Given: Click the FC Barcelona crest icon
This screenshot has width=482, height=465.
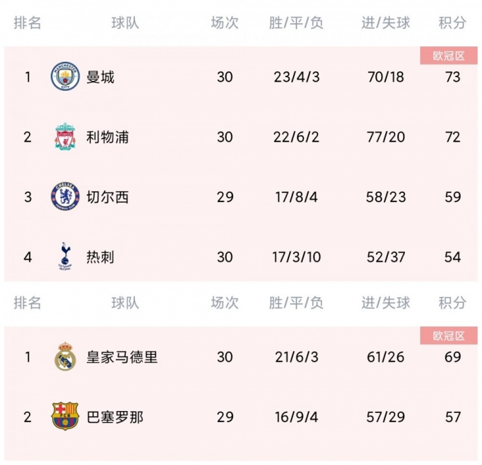Looking at the screenshot, I should [x=65, y=416].
